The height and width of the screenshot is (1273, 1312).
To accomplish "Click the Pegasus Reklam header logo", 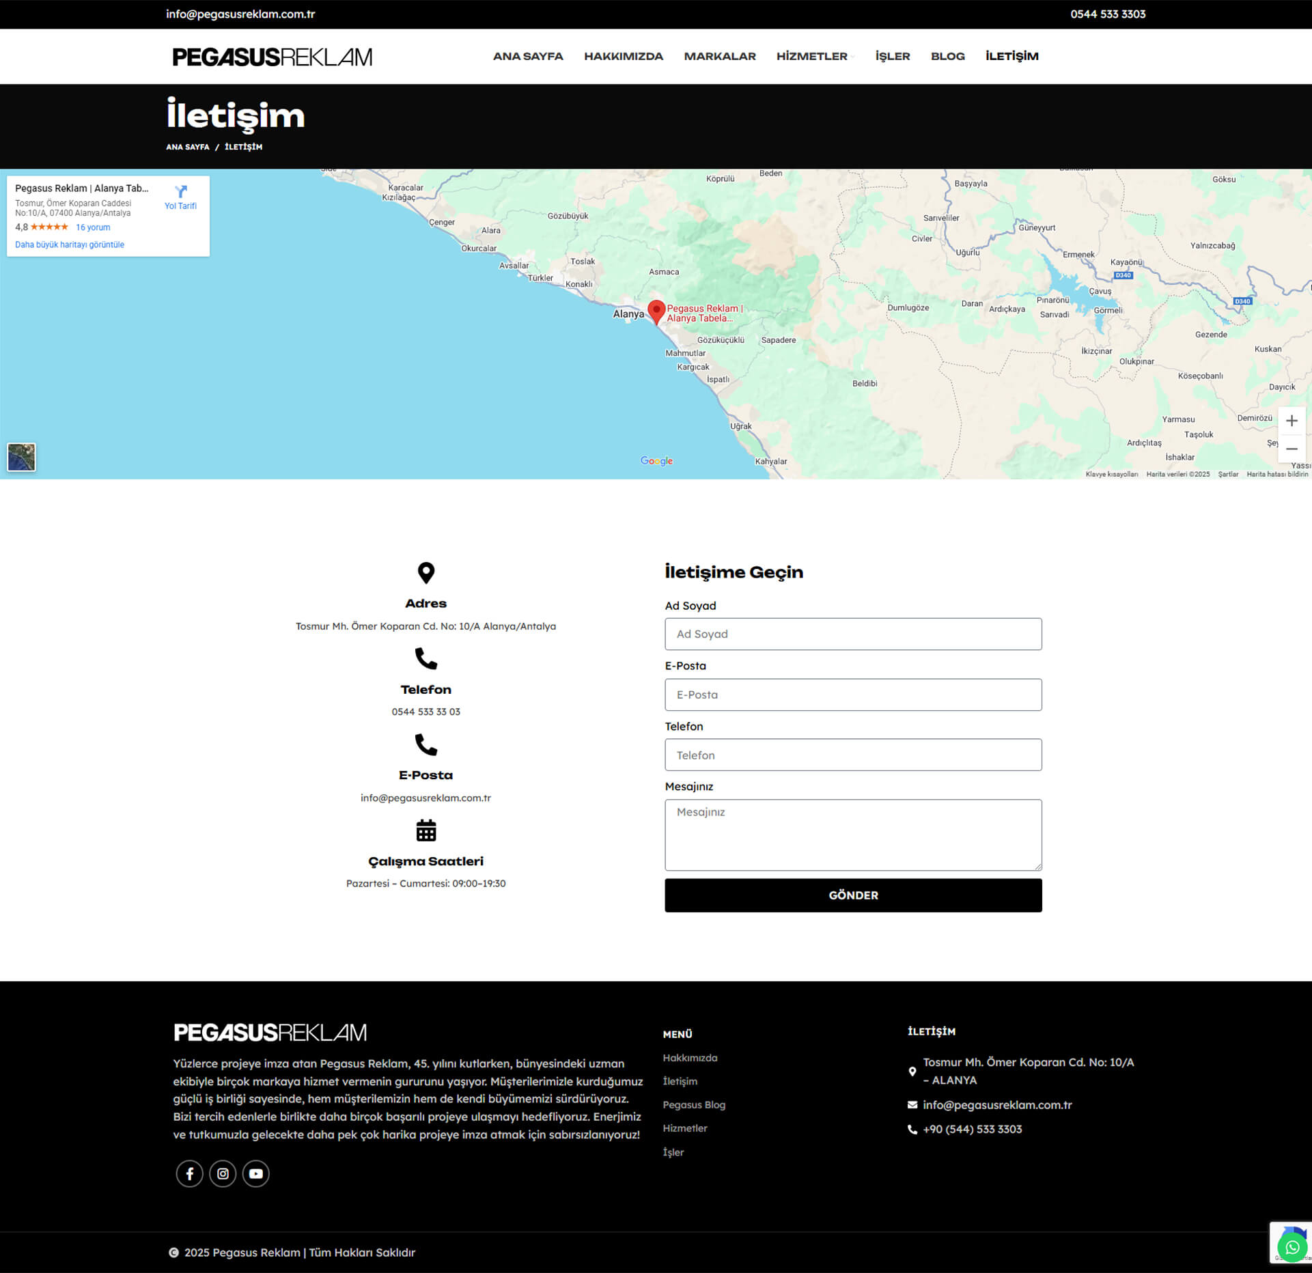I will (272, 57).
